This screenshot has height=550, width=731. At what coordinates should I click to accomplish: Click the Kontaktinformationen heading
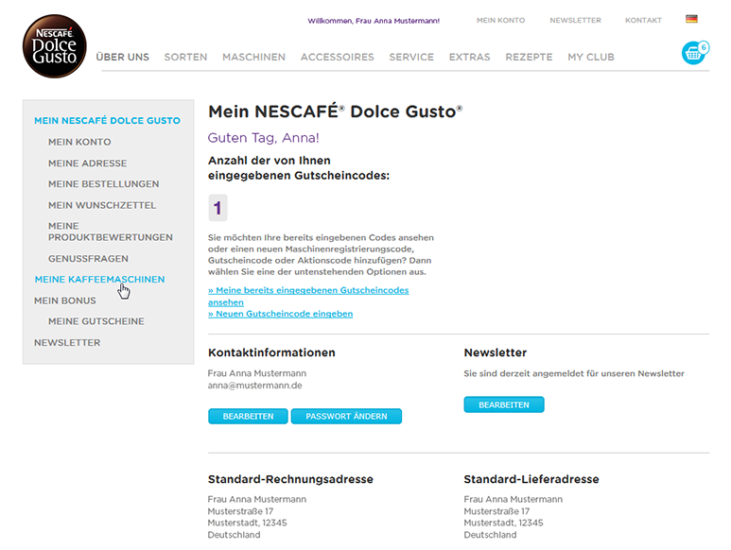[271, 352]
